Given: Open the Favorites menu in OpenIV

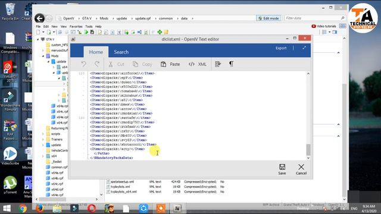Looking at the screenshot, I should click(76, 26).
